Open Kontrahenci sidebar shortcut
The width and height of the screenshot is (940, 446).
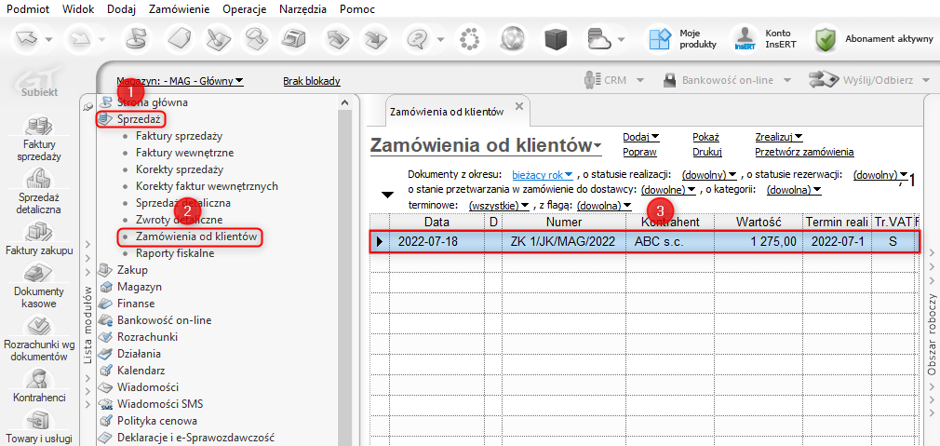39,385
